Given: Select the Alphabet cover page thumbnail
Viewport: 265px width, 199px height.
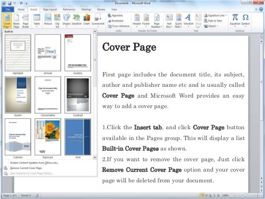Looking at the screenshot, I should point(18,53).
